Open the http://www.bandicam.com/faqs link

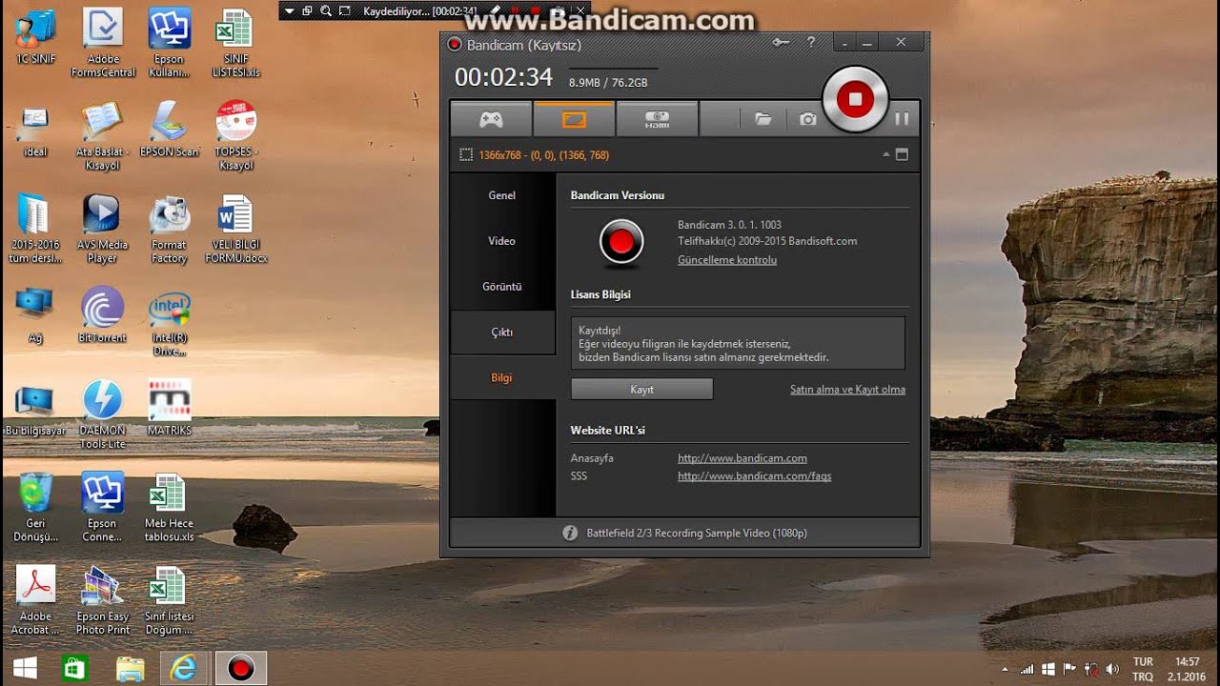tap(755, 476)
